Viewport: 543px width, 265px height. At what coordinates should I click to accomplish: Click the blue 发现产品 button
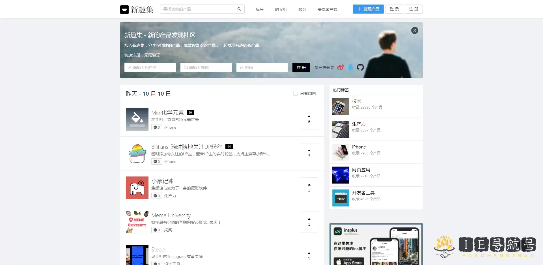coord(368,9)
